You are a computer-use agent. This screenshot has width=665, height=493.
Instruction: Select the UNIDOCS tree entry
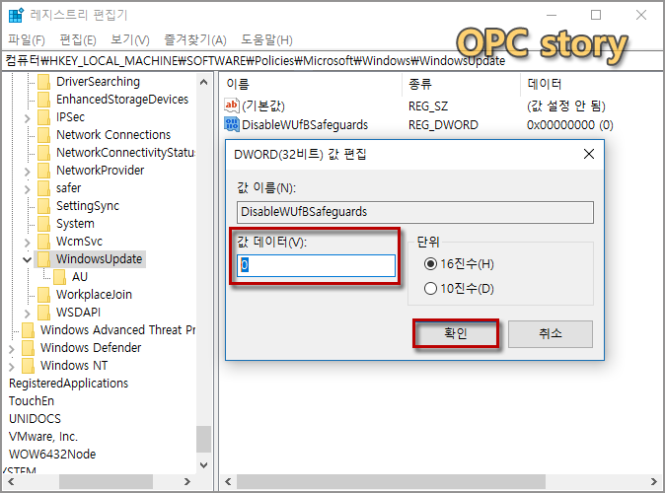[x=35, y=419]
